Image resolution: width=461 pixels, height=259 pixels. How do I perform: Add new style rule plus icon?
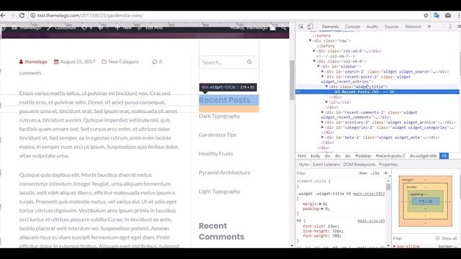[386, 173]
